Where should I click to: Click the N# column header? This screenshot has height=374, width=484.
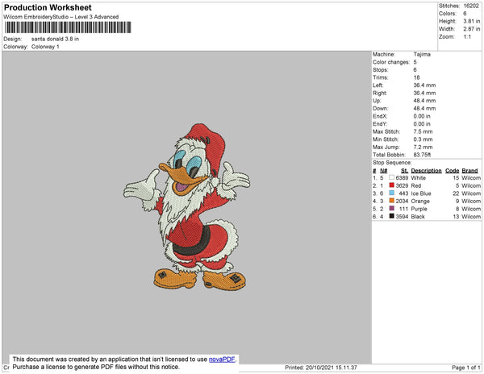pyautogui.click(x=384, y=170)
